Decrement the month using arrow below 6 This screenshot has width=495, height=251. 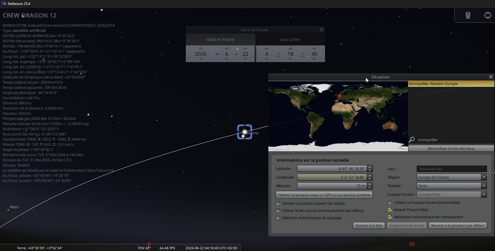click(227, 59)
